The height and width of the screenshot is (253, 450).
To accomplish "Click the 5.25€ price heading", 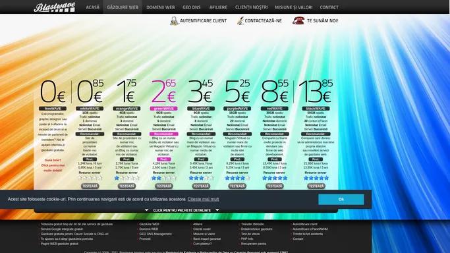I will click(237, 92).
